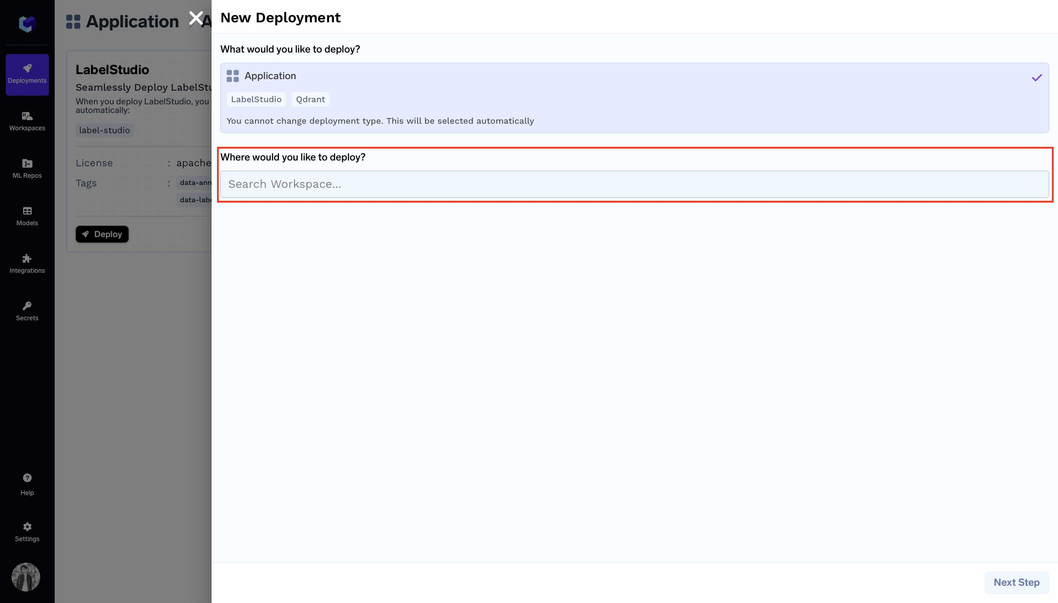1058x603 pixels.
Task: Click the cannot change deployment type note
Action: pos(380,121)
